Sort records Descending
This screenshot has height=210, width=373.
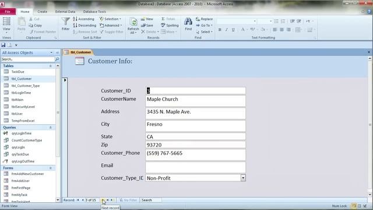coord(85,25)
